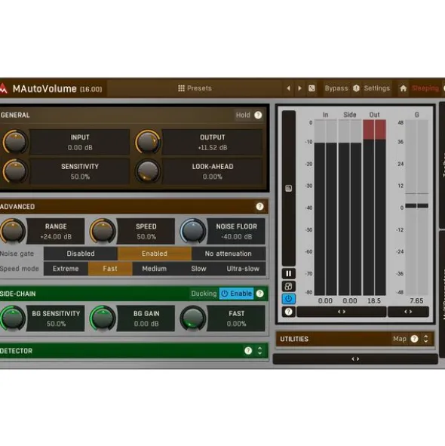Set Noise gate to Disabled

(81, 254)
